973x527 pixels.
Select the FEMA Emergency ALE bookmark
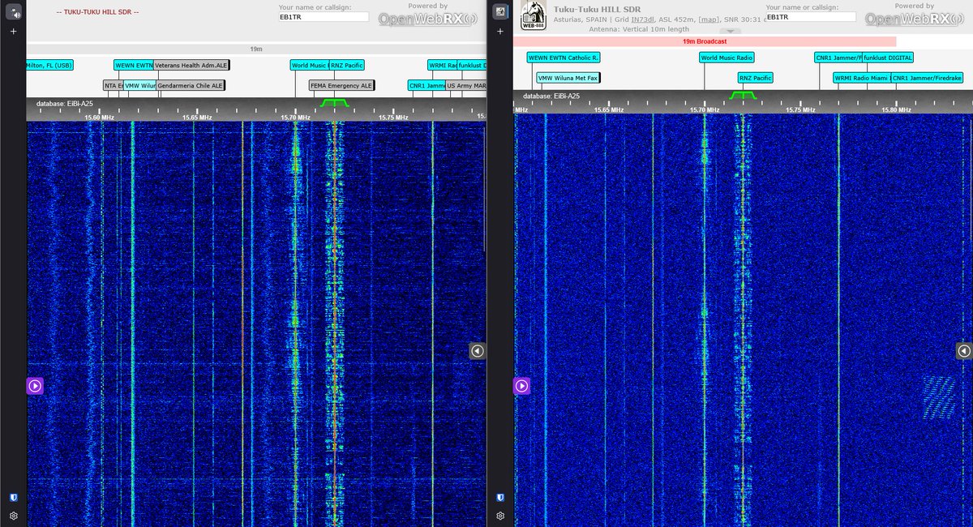tap(341, 85)
